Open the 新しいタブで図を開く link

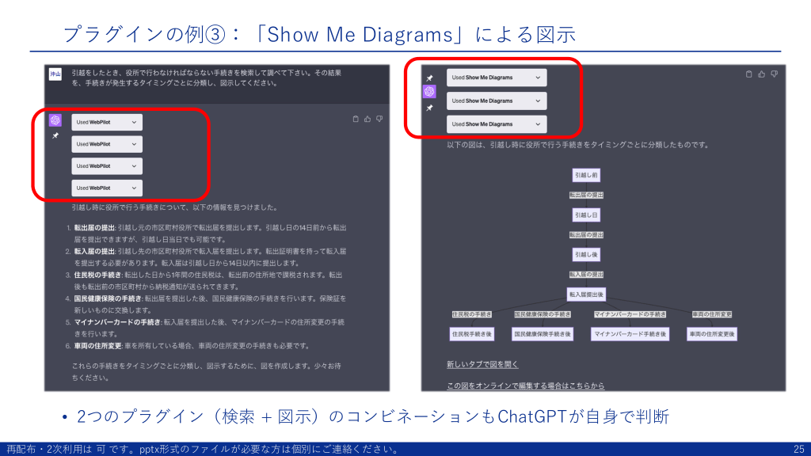click(x=482, y=364)
